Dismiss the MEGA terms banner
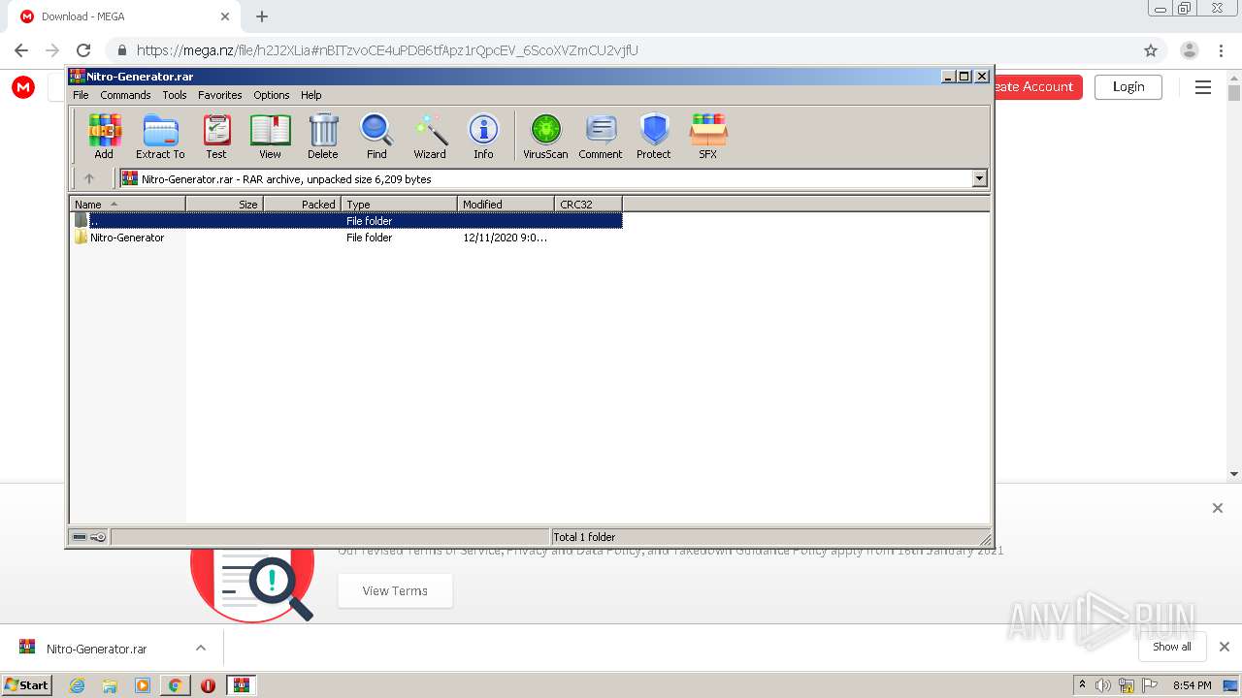Screen dimensions: 1242x698 coord(1218,508)
